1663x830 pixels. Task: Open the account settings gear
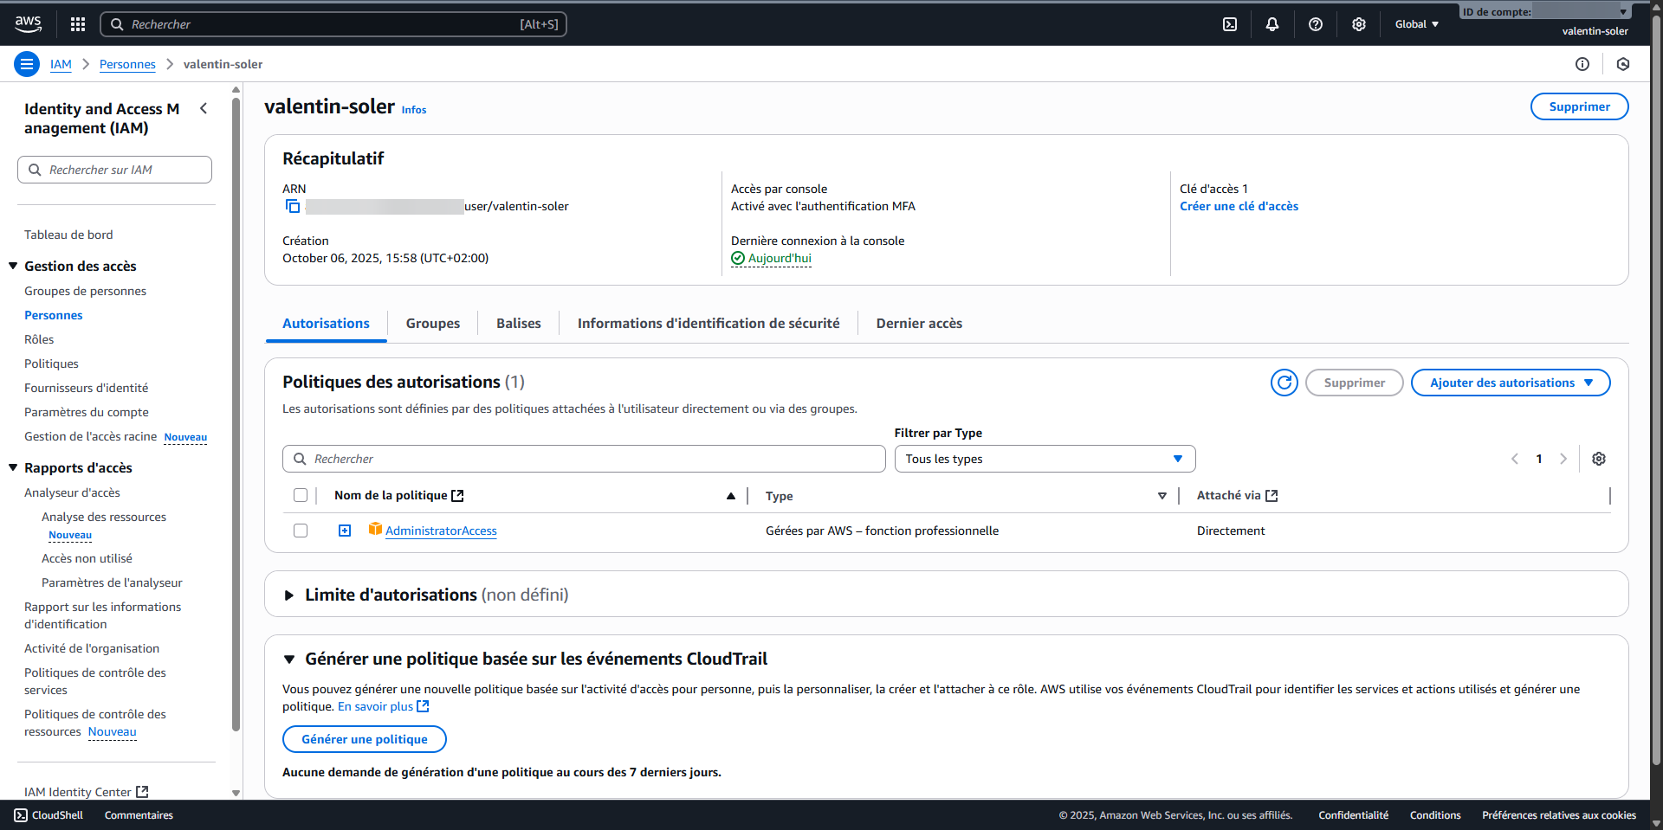(1358, 23)
